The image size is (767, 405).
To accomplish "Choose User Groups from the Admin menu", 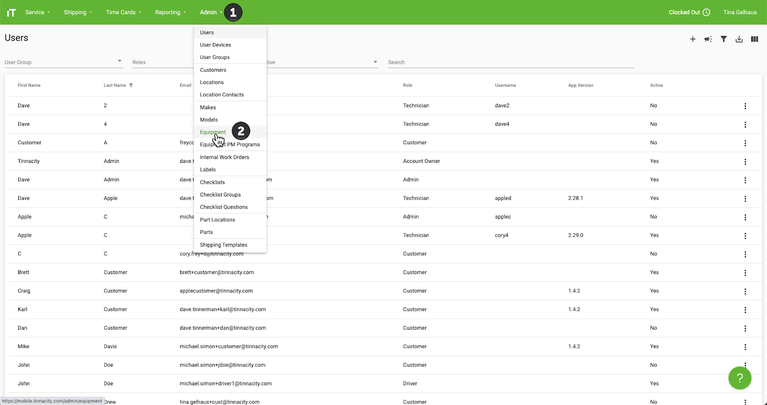I will coord(230,58).
